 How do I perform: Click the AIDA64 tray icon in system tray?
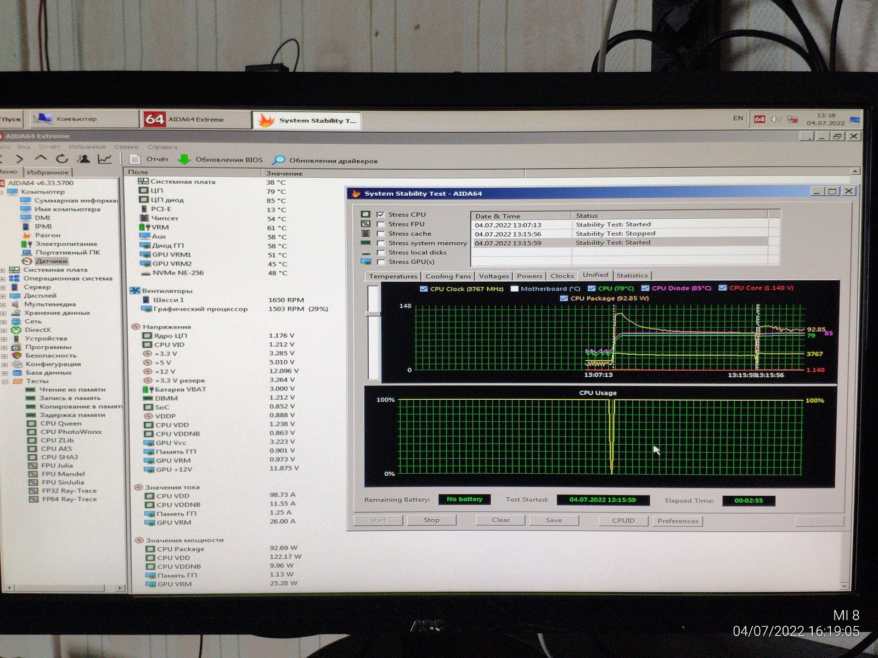(x=759, y=119)
